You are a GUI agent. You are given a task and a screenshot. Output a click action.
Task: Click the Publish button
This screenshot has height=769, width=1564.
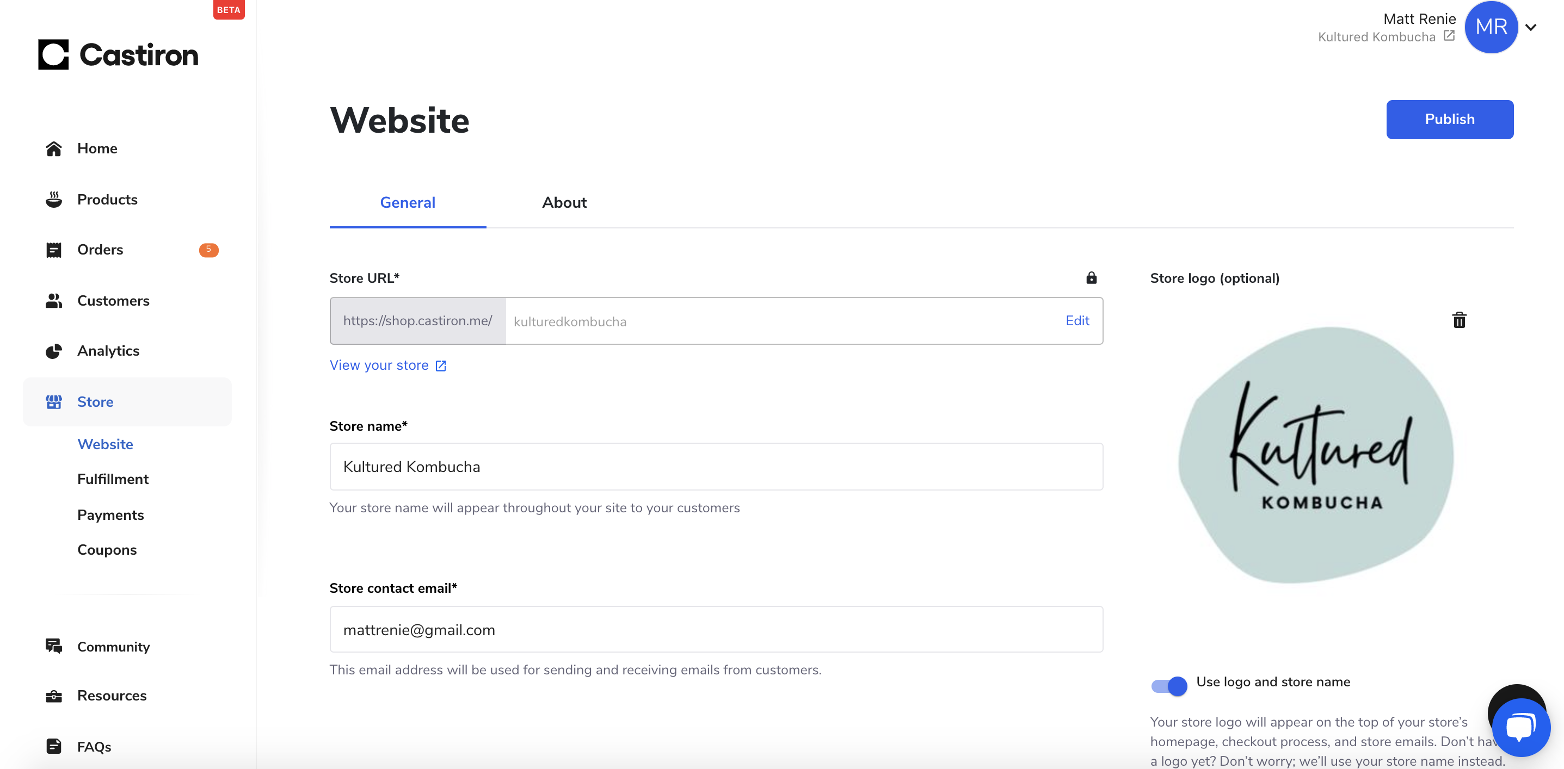(1449, 119)
